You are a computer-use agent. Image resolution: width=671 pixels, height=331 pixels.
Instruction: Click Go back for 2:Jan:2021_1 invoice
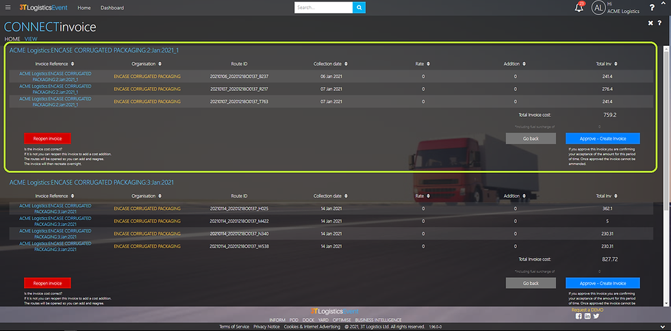click(531, 139)
